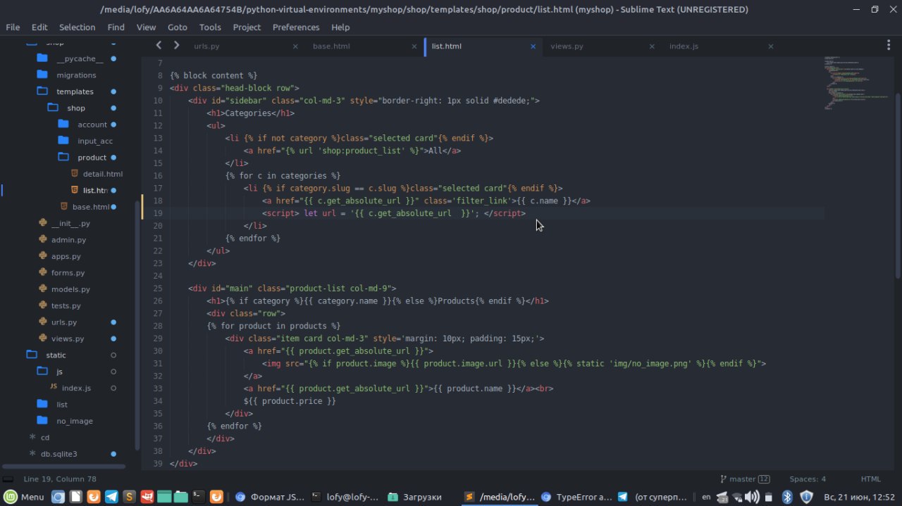Image resolution: width=902 pixels, height=506 pixels.
Task: Toggle the sidebar icon in status bar
Action: (x=8, y=479)
